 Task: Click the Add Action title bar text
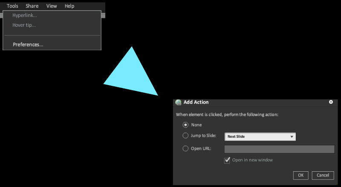coord(196,102)
